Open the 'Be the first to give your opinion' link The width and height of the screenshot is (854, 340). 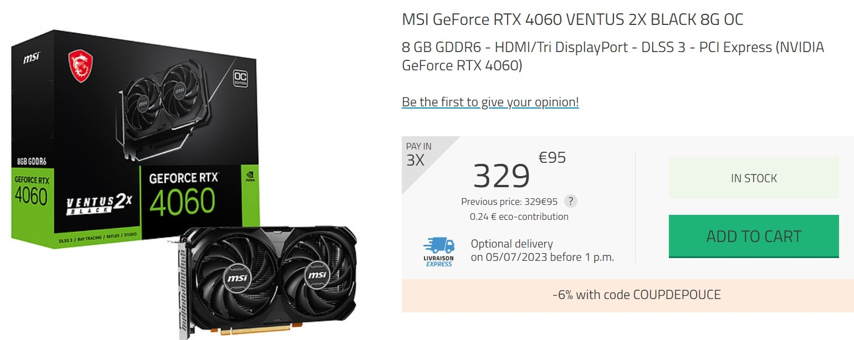[x=490, y=102]
